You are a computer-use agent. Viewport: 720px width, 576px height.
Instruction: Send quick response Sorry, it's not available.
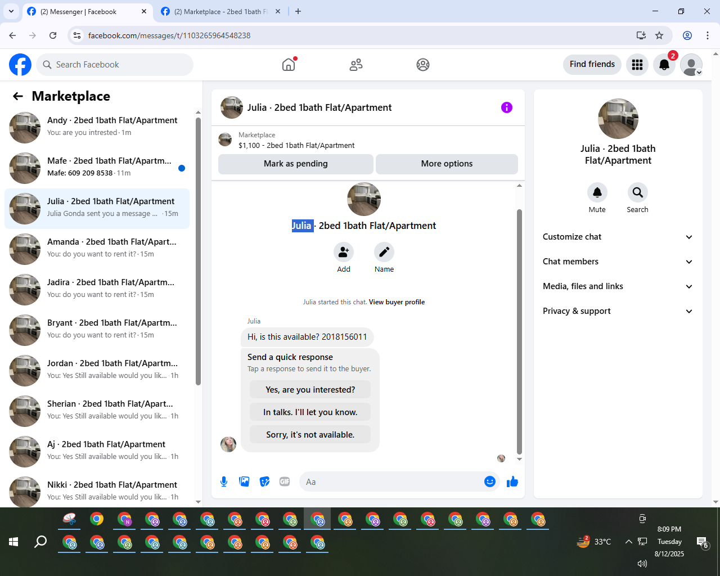[310, 435]
